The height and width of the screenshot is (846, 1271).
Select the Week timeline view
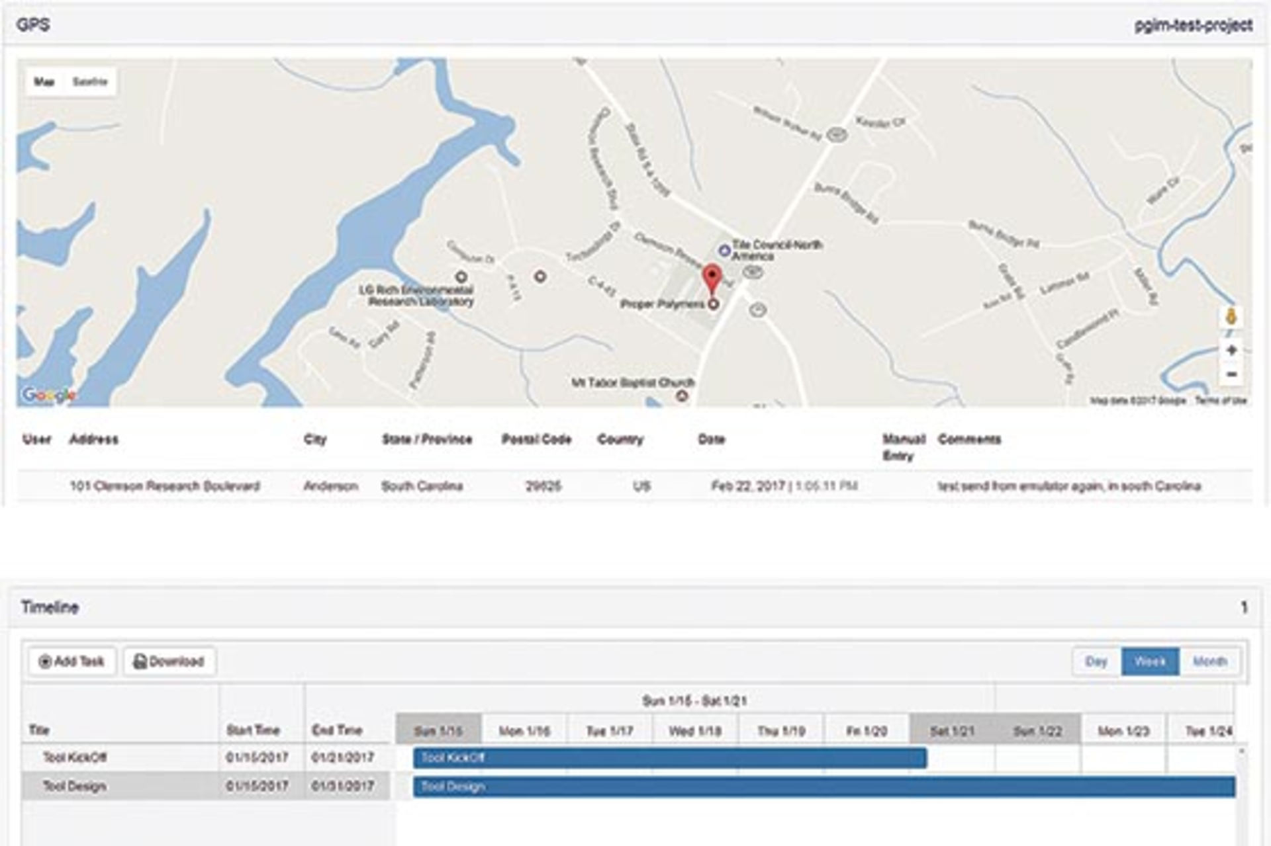(x=1150, y=661)
